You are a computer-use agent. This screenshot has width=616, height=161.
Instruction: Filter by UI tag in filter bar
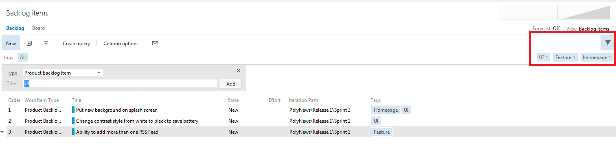(544, 57)
